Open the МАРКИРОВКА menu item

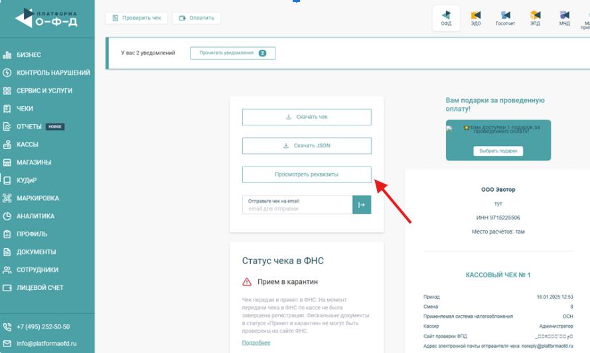tap(38, 198)
